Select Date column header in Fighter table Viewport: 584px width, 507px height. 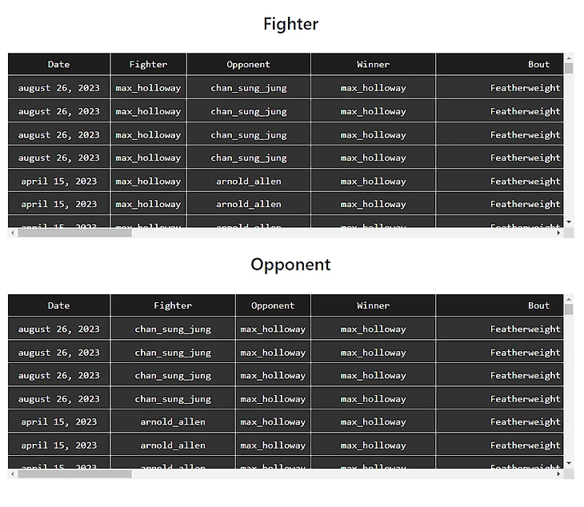point(59,65)
